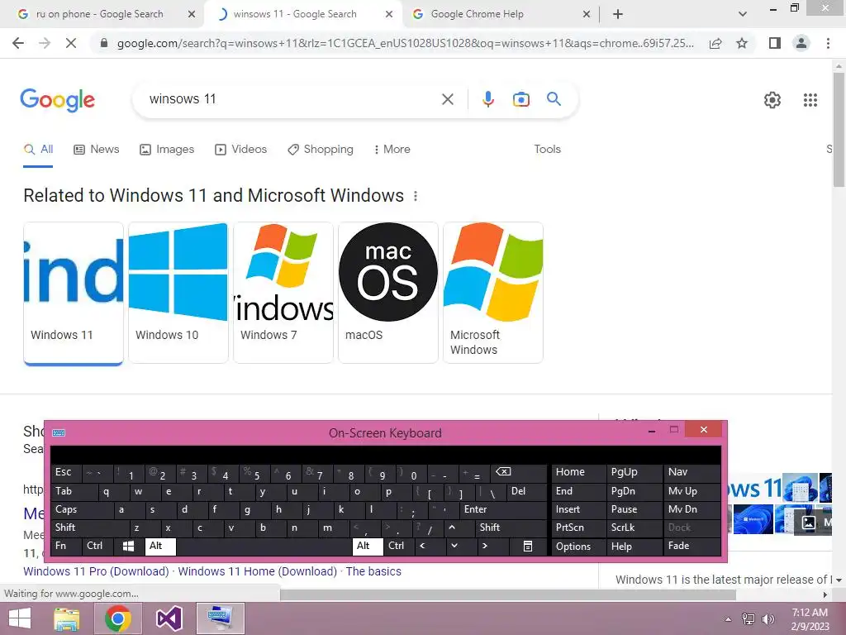846x635 pixels.
Task: Bookmark this page with the star
Action: 742,43
